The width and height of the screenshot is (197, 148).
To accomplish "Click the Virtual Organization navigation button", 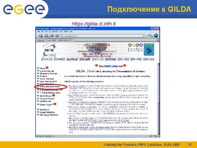I will tap(110, 59).
